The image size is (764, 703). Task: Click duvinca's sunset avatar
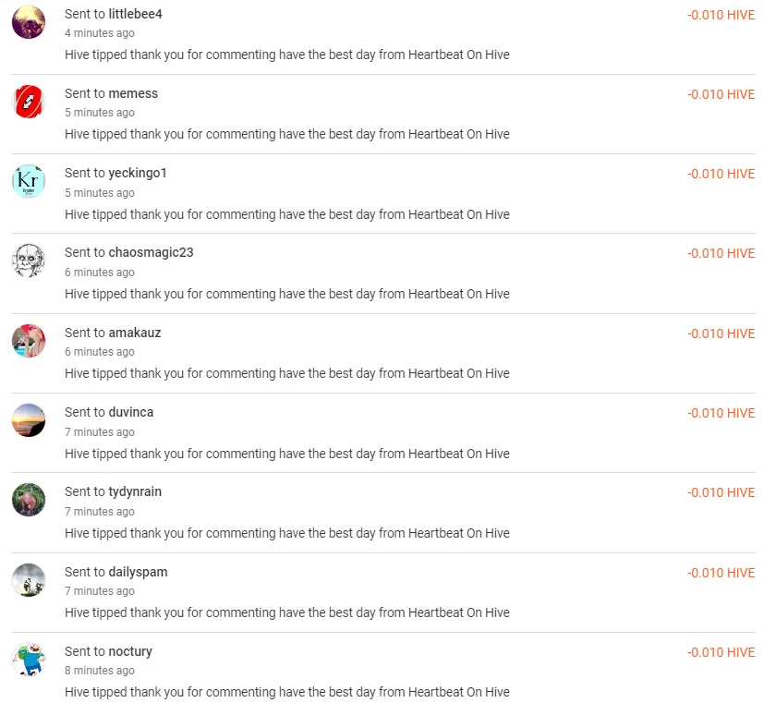29,420
